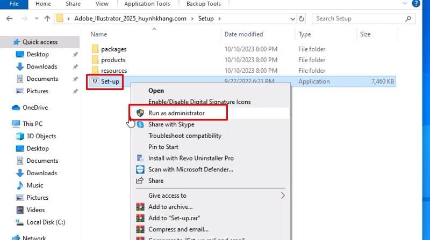Image resolution: width=430 pixels, height=240 pixels.
Task: Click the Up one level arrow
Action: 47,19
